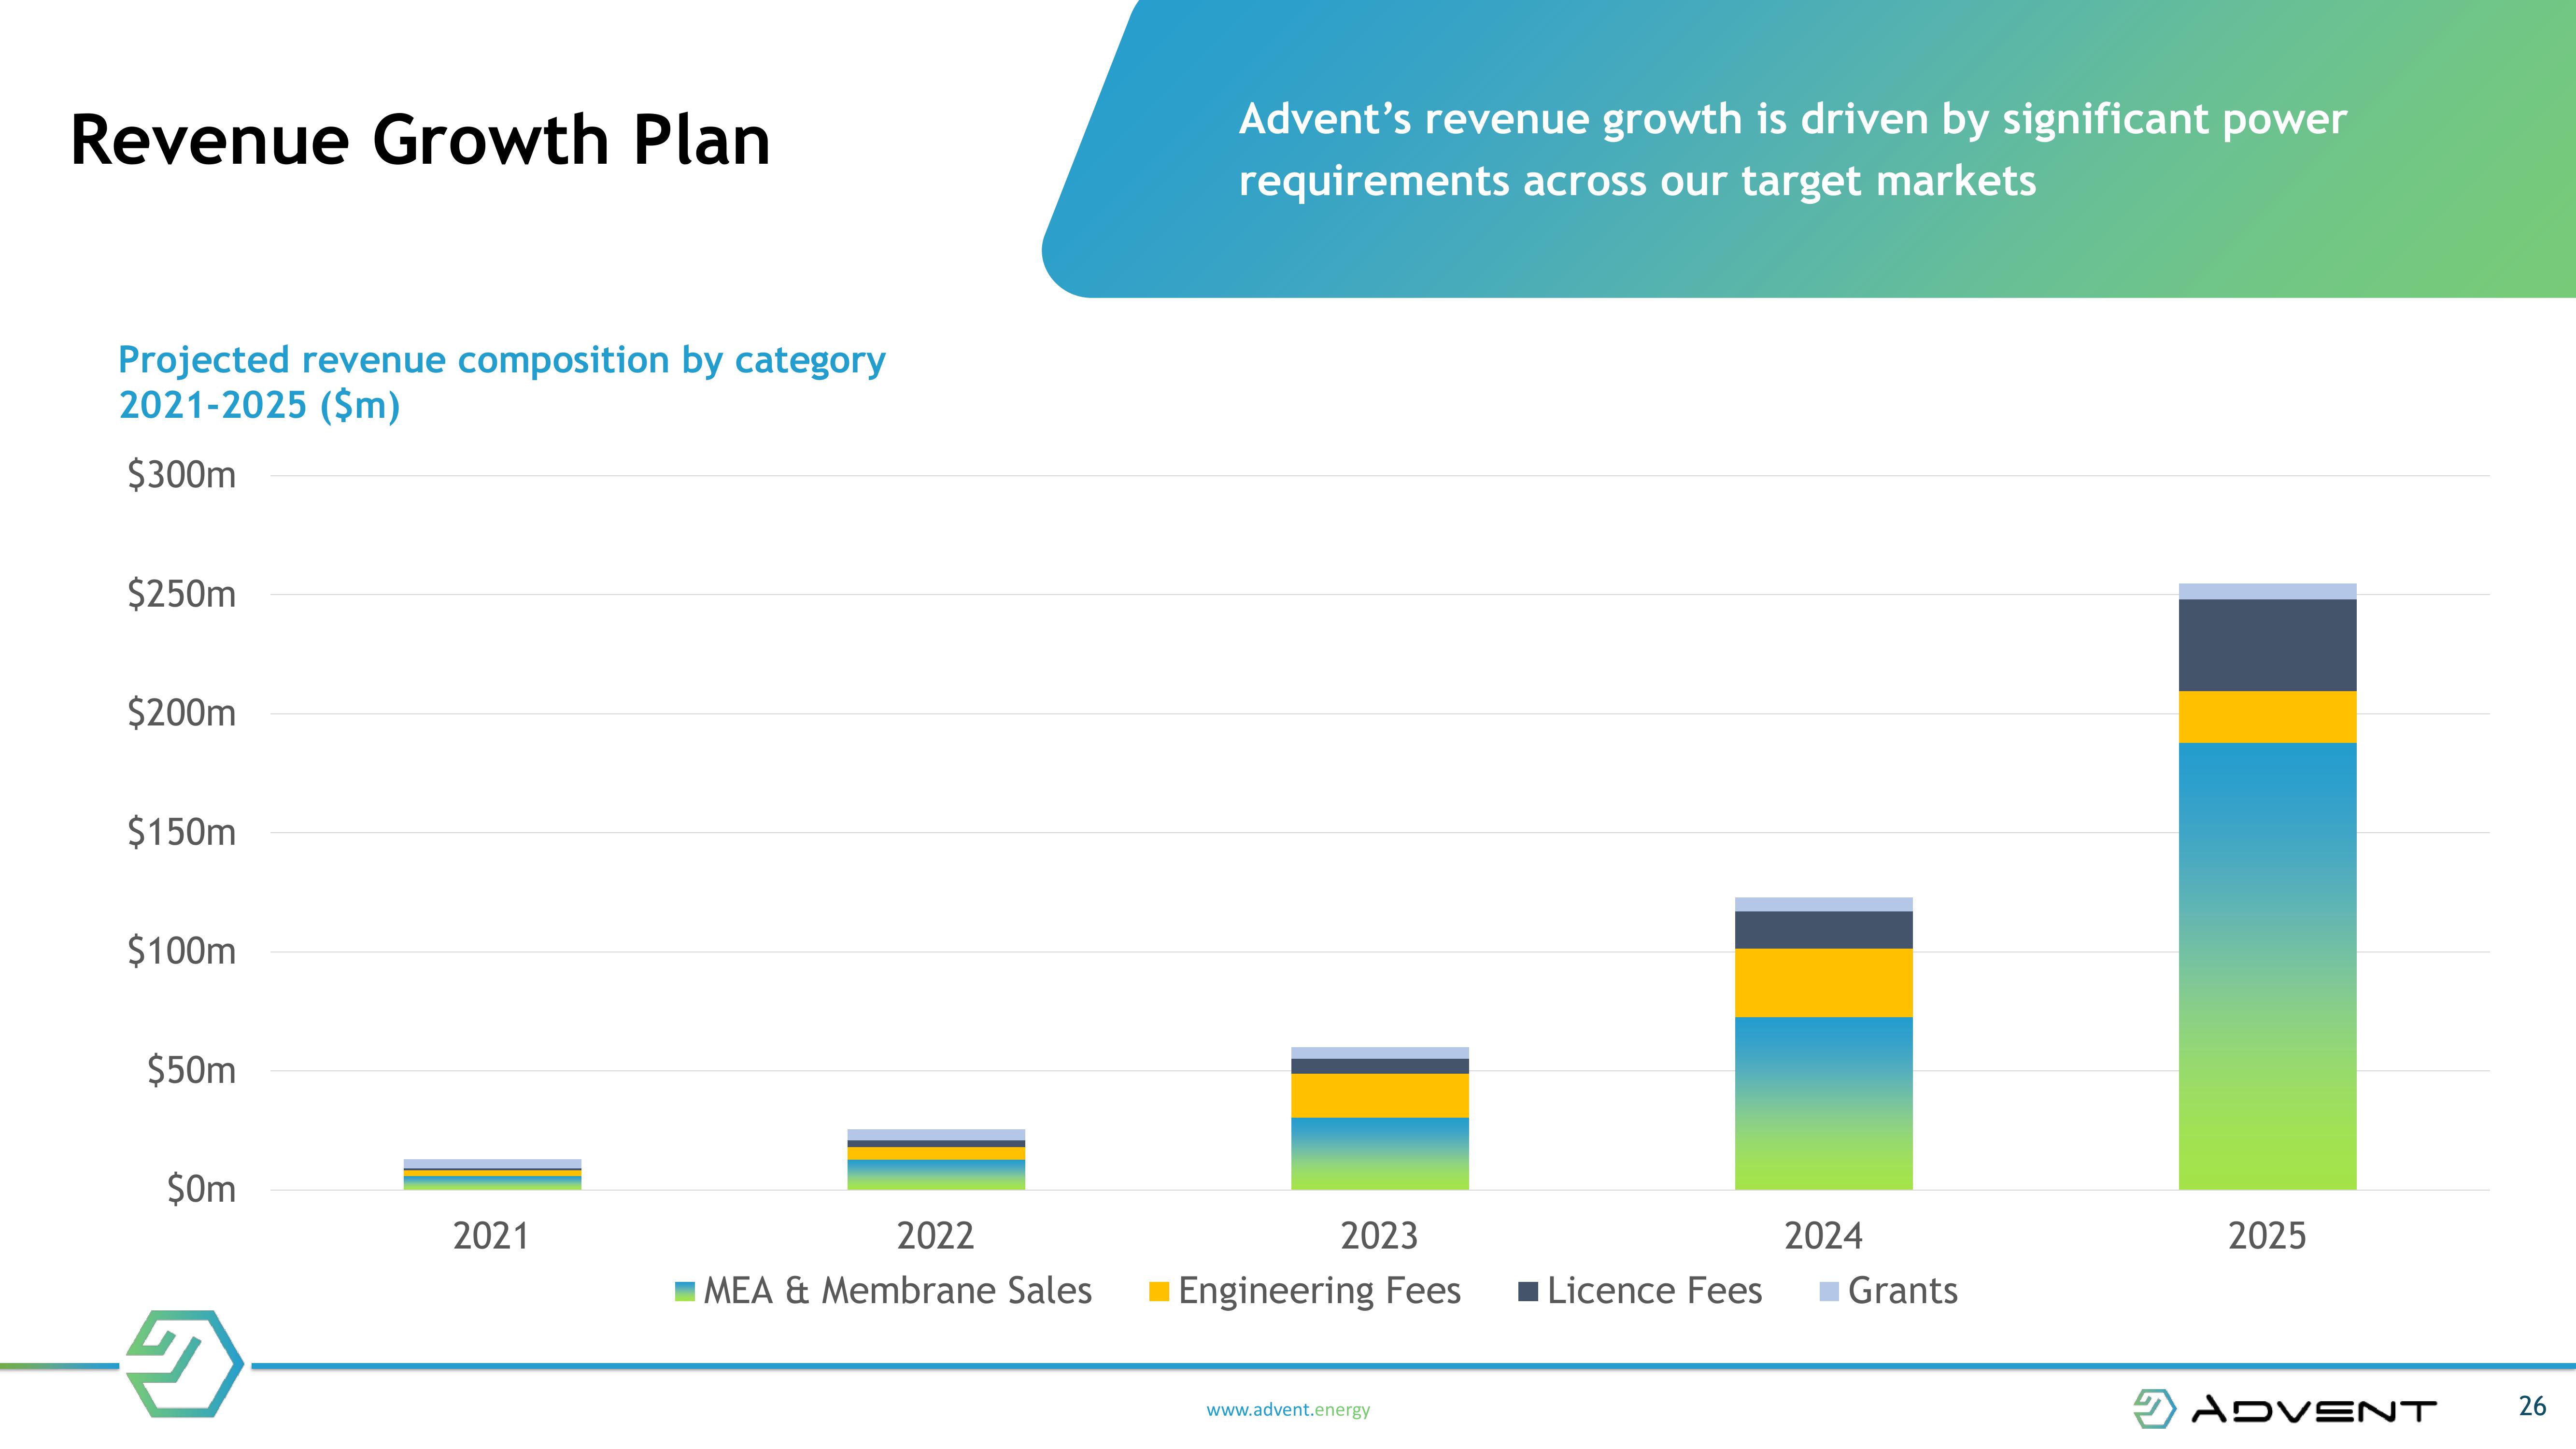Viewport: 2576px width, 1449px height.
Task: Click the '2021-2025 ($m)' subtitle line
Action: pyautogui.click(x=259, y=406)
